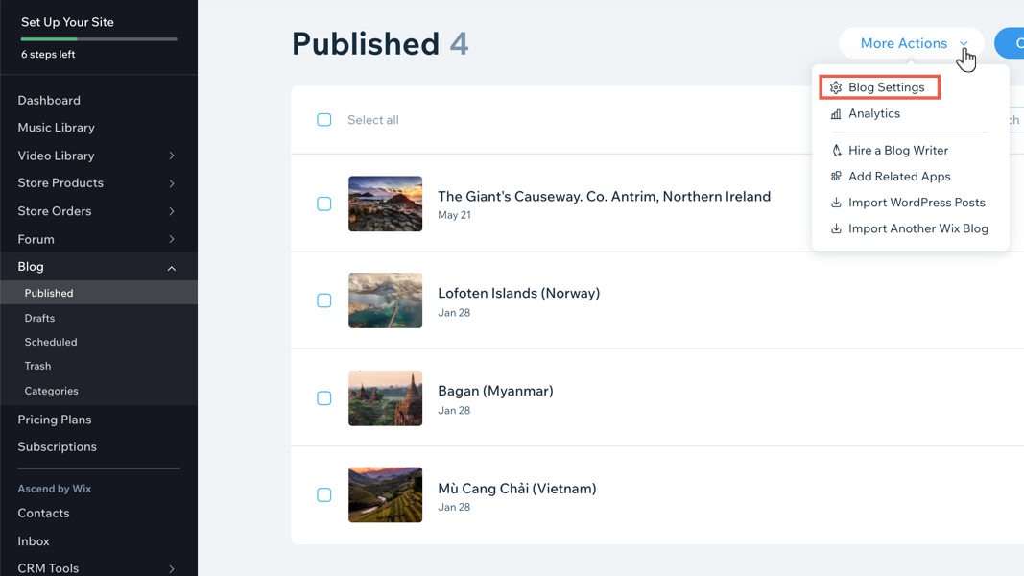Enable the Select all checkbox
Image resolution: width=1024 pixels, height=576 pixels.
tap(324, 119)
